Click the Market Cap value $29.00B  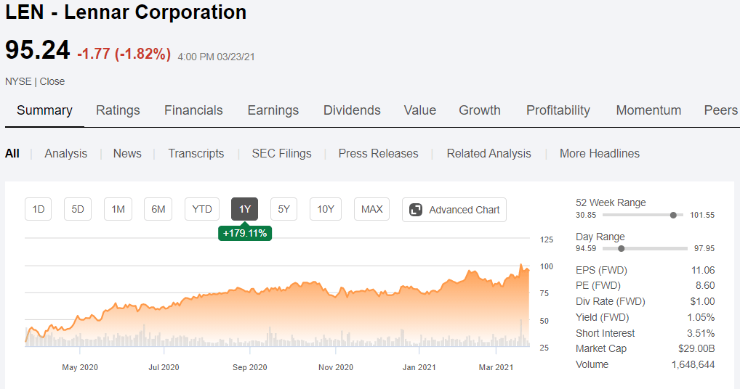click(696, 348)
